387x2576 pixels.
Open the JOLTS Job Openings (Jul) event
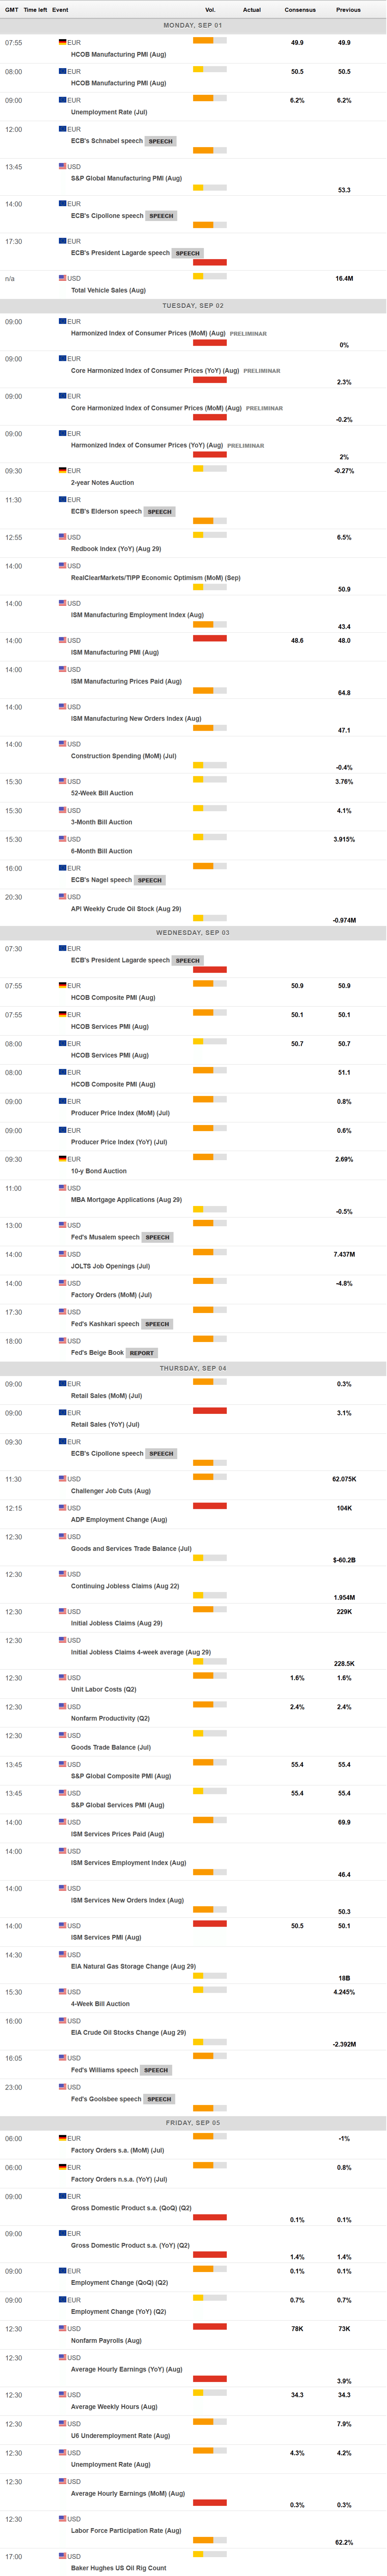click(110, 1266)
